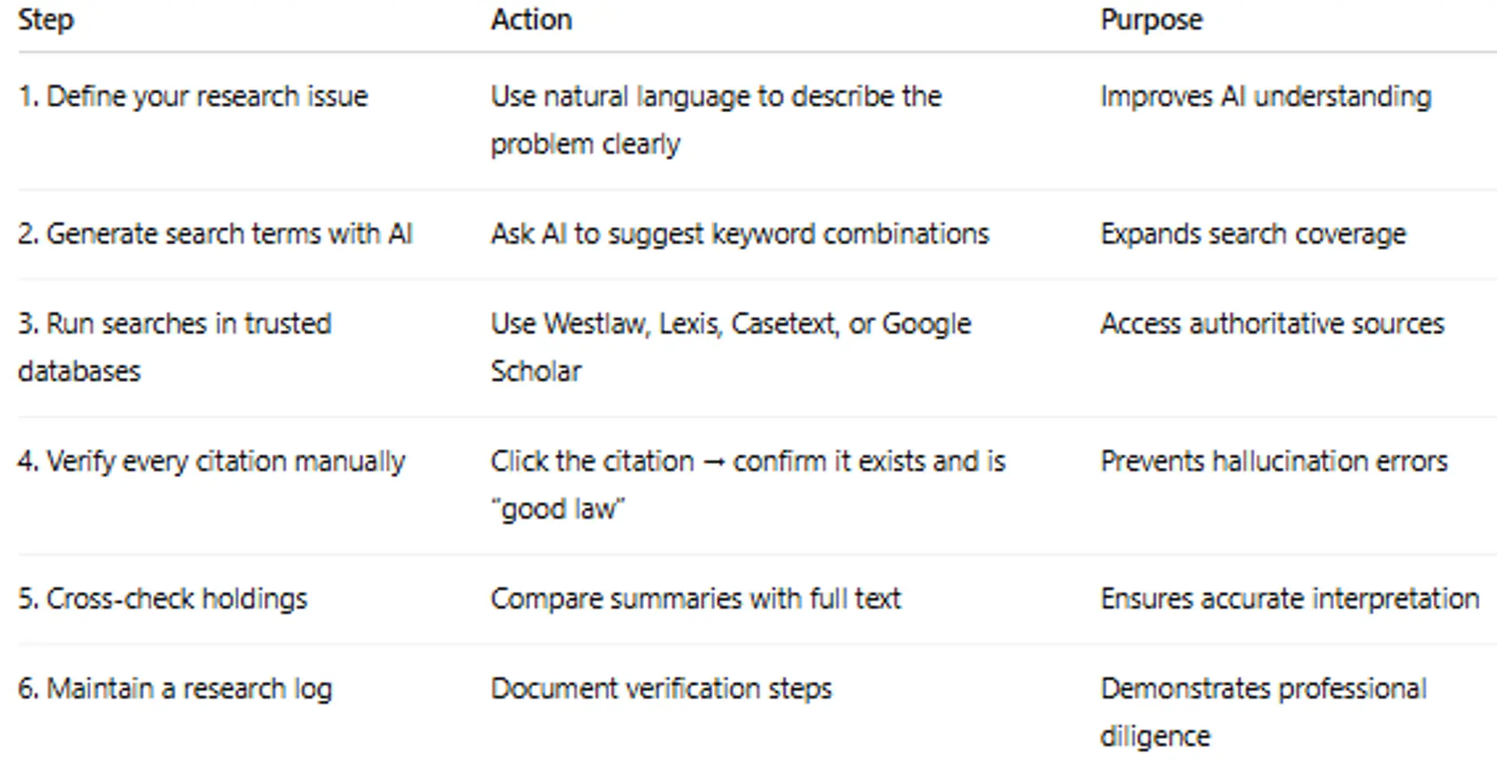
Task: Click 'Generate search terms with AI' step
Action: [215, 234]
